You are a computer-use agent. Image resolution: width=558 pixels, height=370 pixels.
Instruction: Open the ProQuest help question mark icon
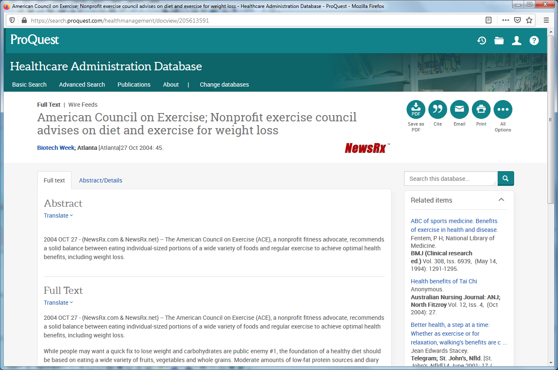[x=534, y=41]
